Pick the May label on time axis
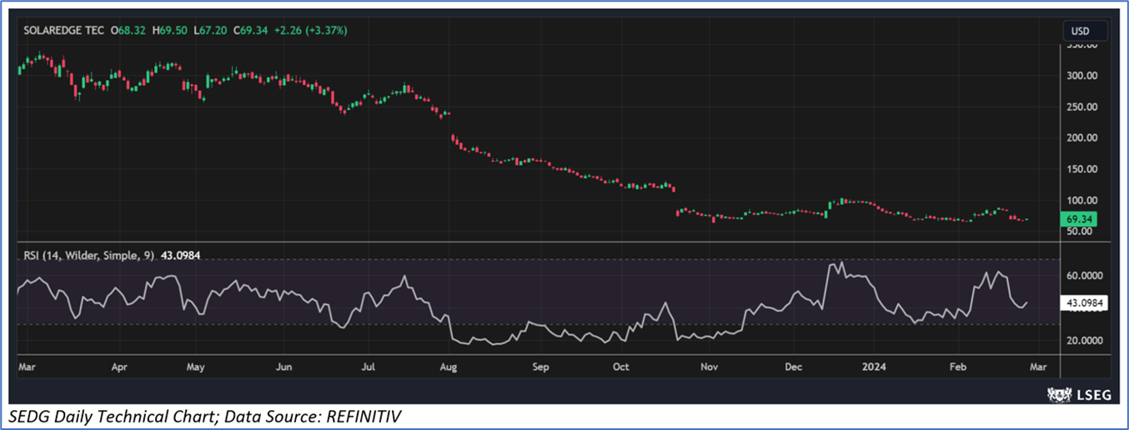The width and height of the screenshot is (1129, 430). tap(195, 365)
